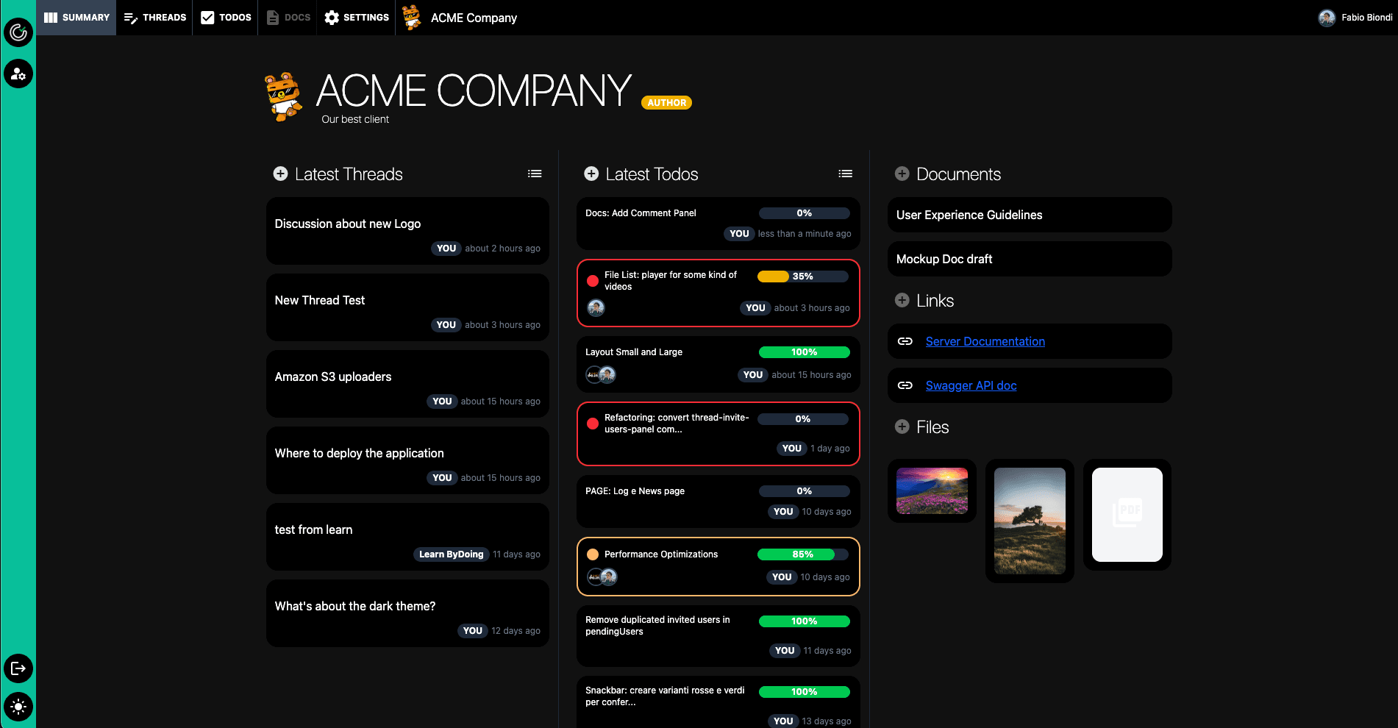Open Fabio Biondi user profile avatar

point(1327,18)
